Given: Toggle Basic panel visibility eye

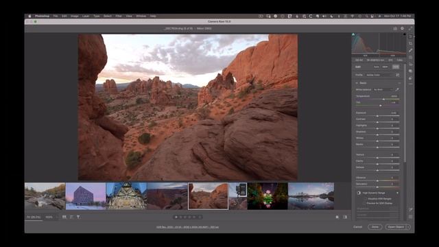Looking at the screenshot, I should click(399, 83).
